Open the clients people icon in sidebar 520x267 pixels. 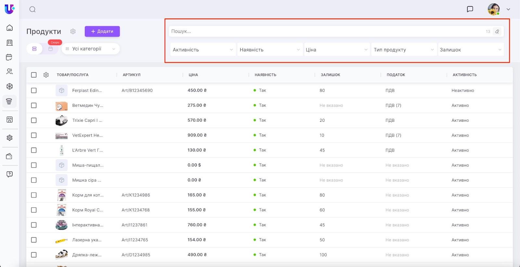(x=9, y=71)
